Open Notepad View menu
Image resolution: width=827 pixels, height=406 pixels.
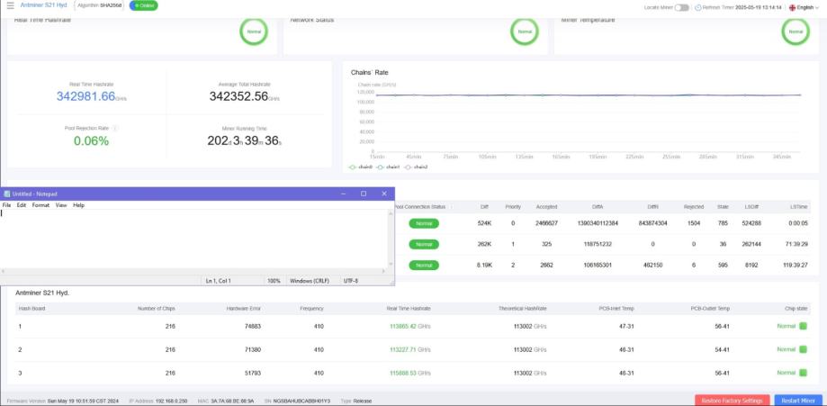tap(61, 205)
